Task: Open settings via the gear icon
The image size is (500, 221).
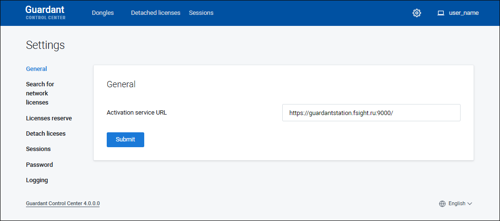Action: click(417, 13)
